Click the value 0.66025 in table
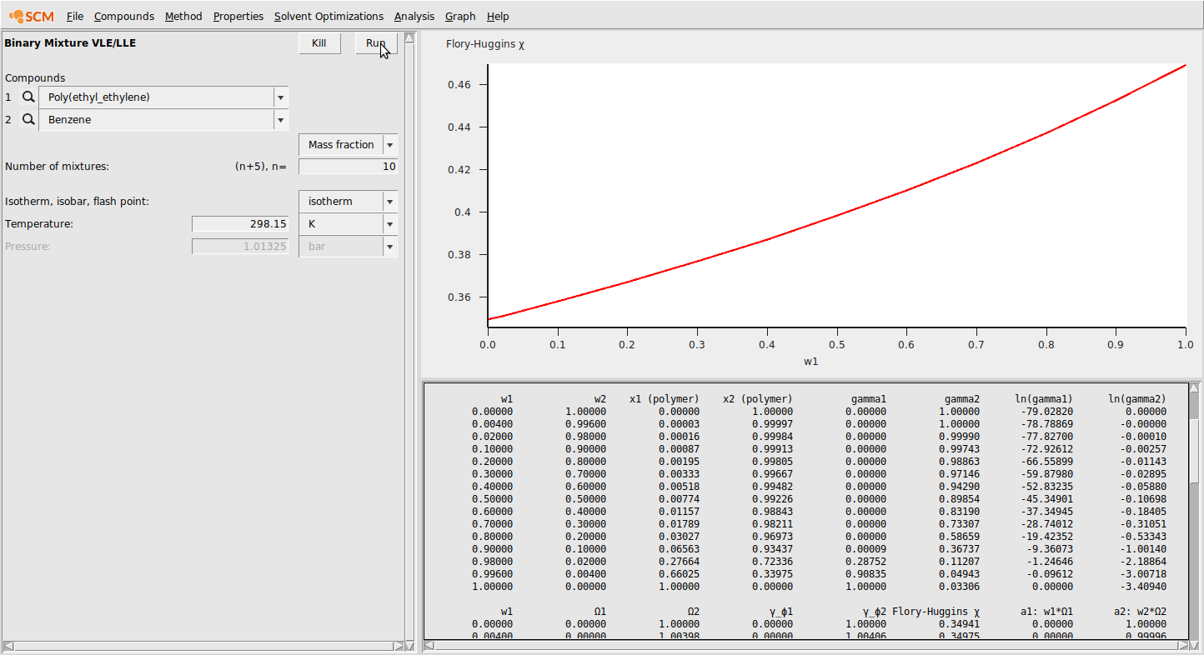 (681, 574)
